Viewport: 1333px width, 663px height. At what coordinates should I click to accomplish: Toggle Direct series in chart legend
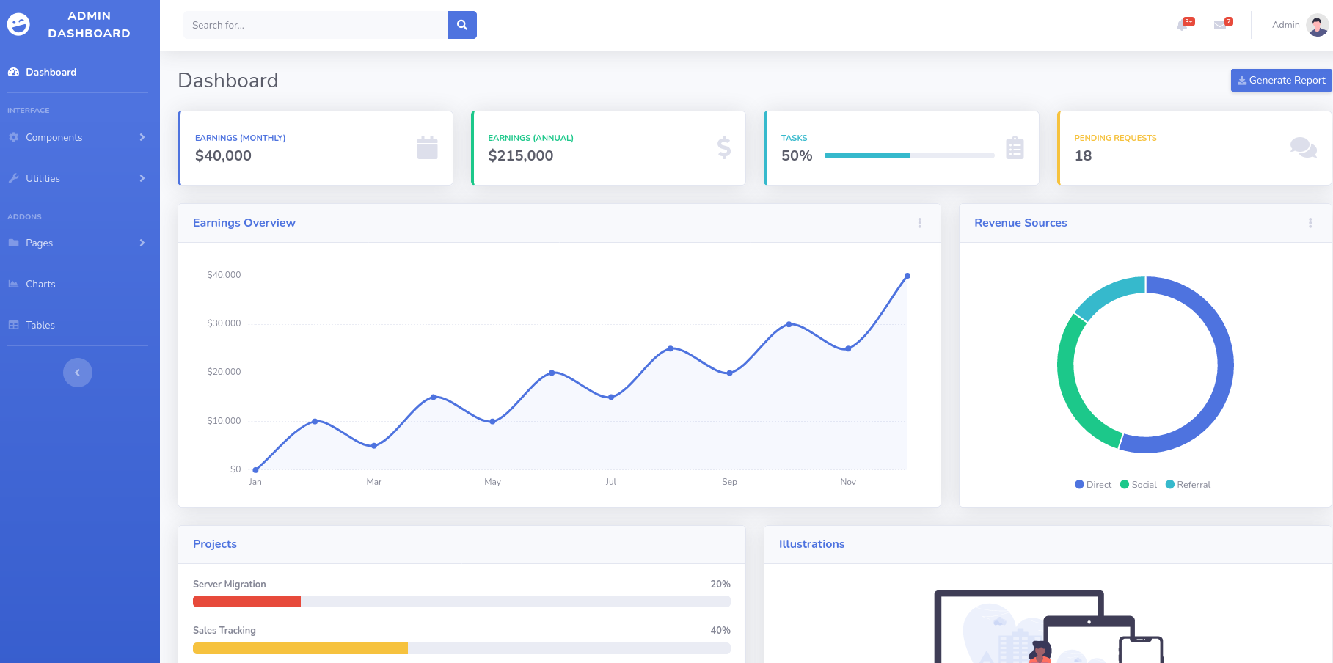point(1093,485)
